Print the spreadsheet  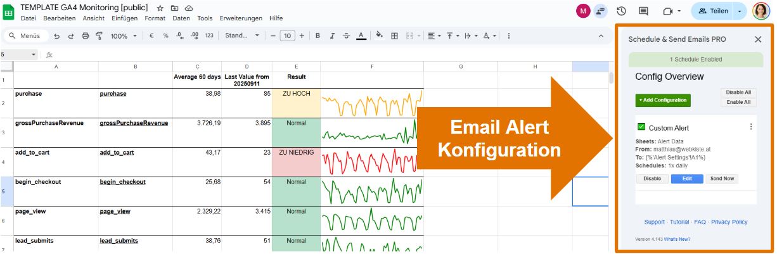[85, 36]
